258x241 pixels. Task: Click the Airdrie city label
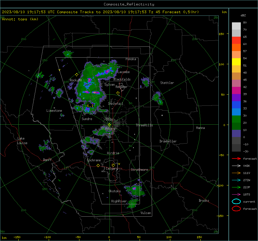pos(113,153)
